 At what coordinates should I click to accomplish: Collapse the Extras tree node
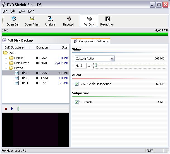(x=6, y=68)
